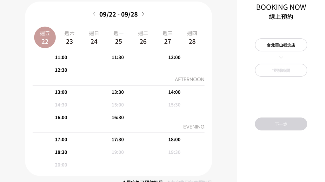Book the 11:00 morning time slot
Screen dimensions: 325x182
pyautogui.click(x=61, y=57)
